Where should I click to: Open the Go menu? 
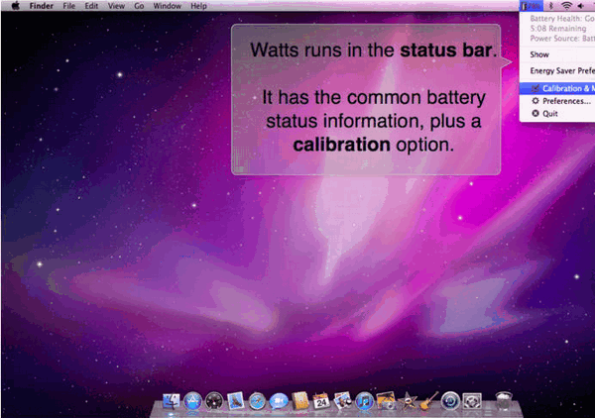click(x=139, y=6)
